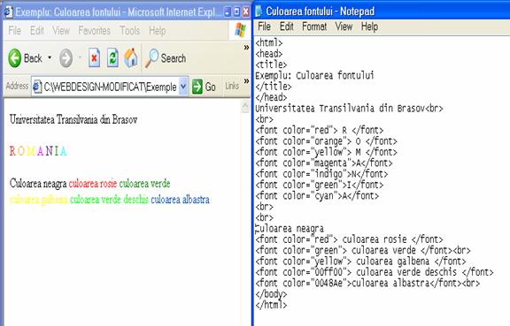The image size is (510, 326).
Task: Click Notepad line with font color="orange"
Action: [326, 141]
